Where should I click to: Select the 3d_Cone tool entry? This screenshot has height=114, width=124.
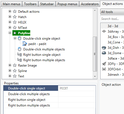(116, 42)
